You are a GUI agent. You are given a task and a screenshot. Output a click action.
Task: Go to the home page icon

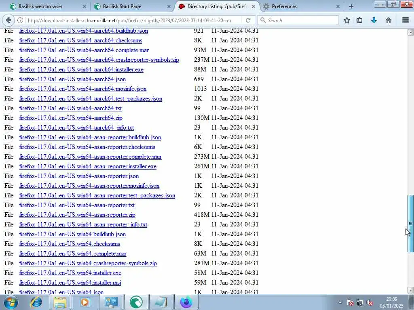point(389,20)
